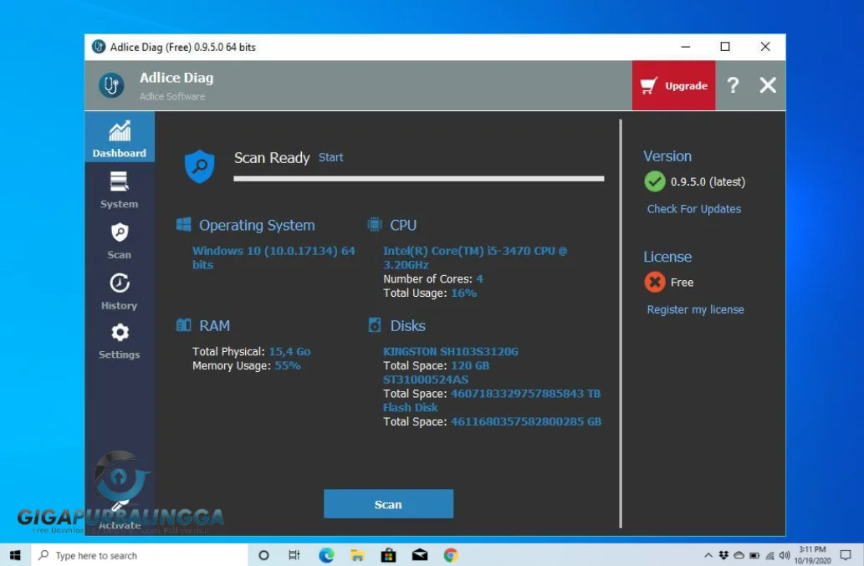Go to the Scan sidebar section

tap(119, 241)
